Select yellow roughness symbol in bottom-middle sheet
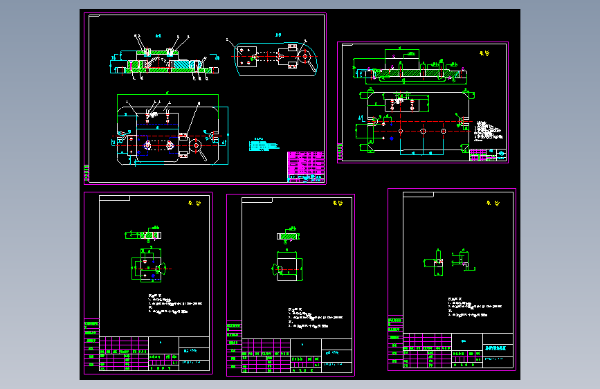Screen dimensions: 600x389 point(338,203)
